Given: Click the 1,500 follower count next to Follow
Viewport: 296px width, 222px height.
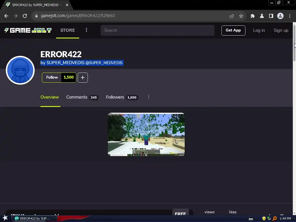Looking at the screenshot, I should click(x=69, y=77).
